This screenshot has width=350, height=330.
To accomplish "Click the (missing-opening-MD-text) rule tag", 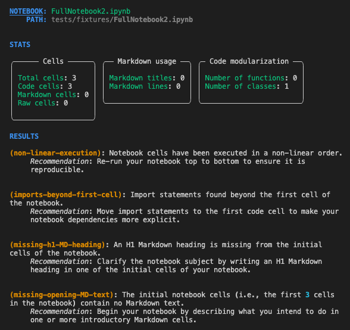I will point(61,295).
